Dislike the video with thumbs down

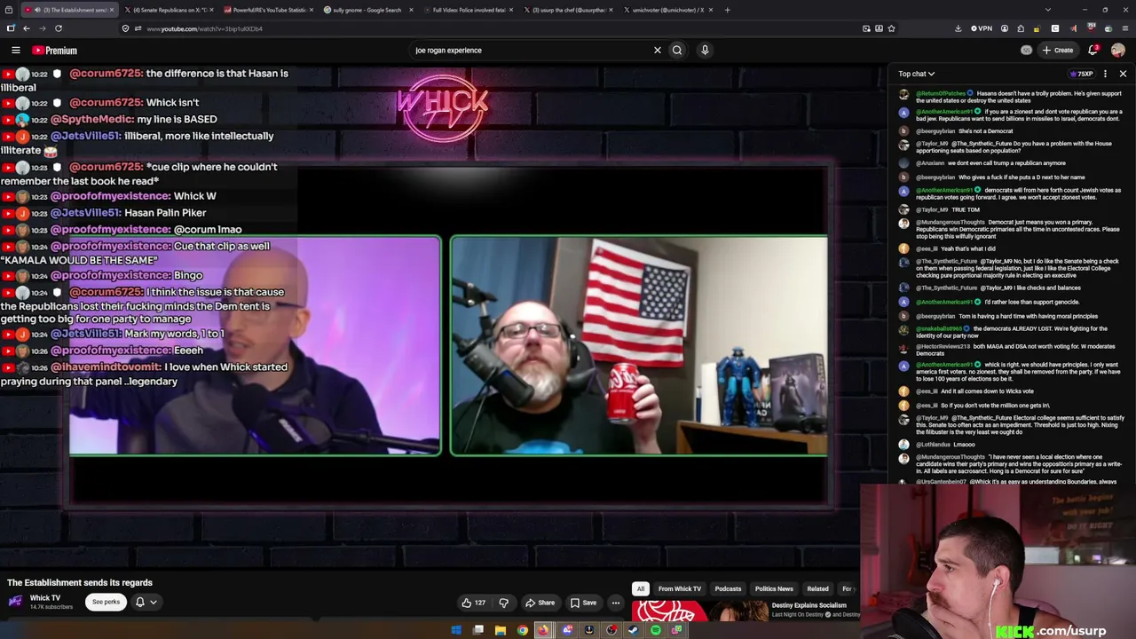503,603
